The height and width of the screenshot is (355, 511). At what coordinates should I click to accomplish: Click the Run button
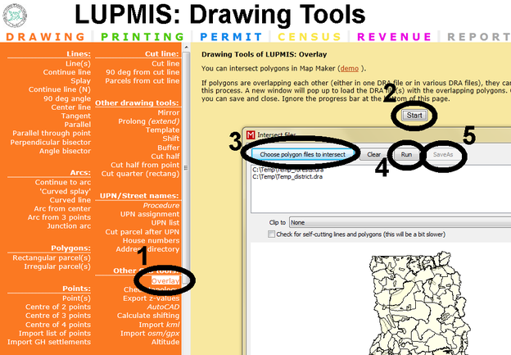point(406,154)
